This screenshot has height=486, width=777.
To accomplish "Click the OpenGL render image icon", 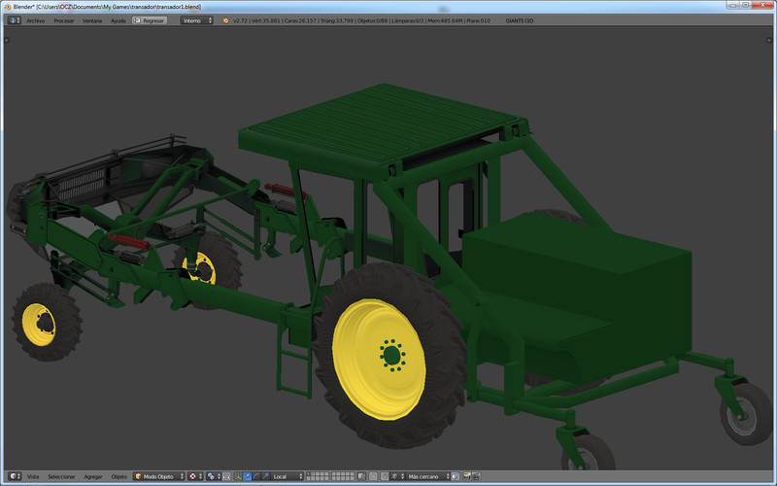I will pyautogui.click(x=467, y=476).
